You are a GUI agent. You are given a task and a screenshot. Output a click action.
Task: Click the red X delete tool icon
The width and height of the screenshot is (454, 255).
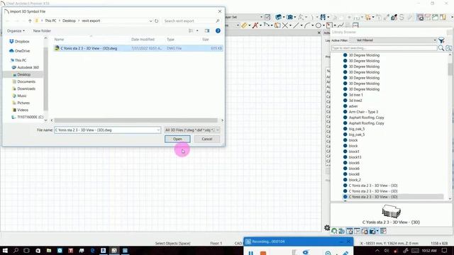255,25
